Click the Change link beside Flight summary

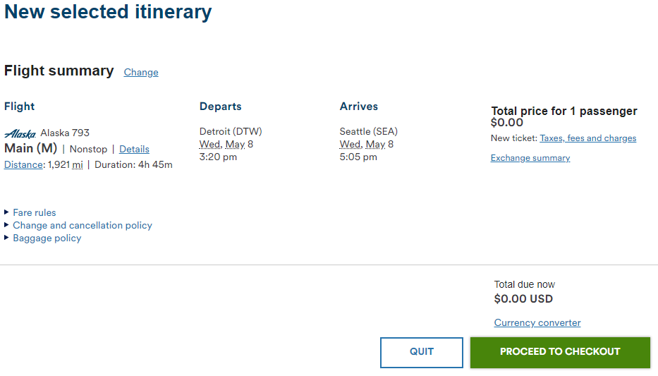click(141, 72)
